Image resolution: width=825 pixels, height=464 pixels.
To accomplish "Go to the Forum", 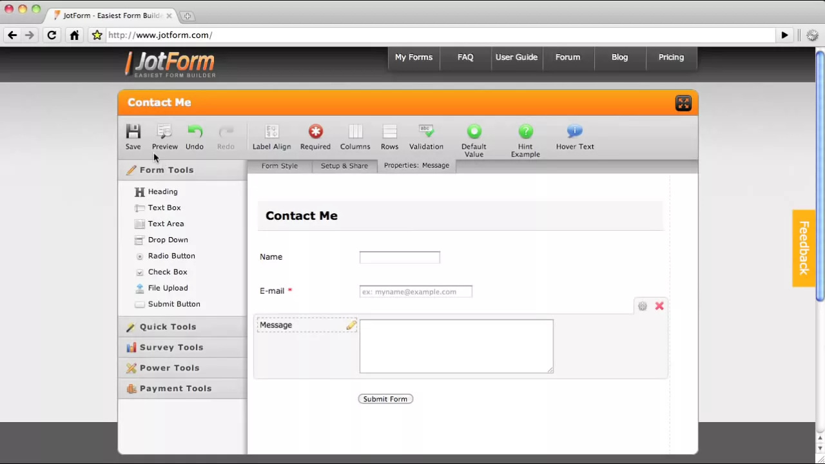I will (568, 57).
